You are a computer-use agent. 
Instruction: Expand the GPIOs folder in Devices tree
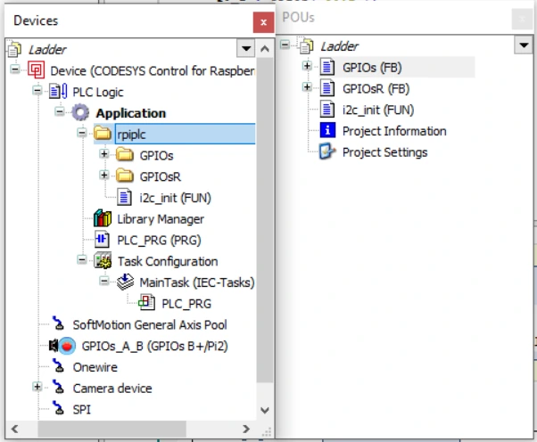[103, 153]
